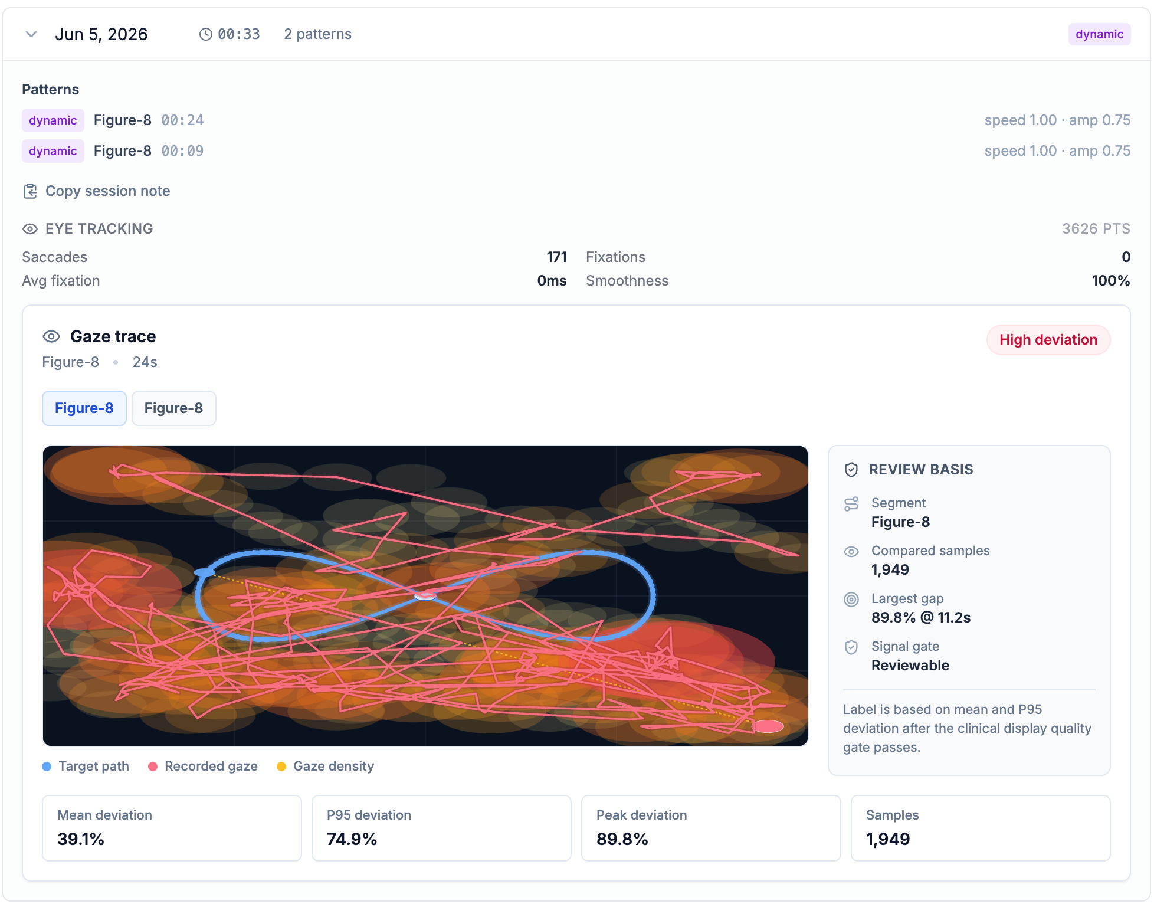Click the Largest gap value 89.8% @ 11.2s
Screen dimensions: 1154x904
pos(921,618)
